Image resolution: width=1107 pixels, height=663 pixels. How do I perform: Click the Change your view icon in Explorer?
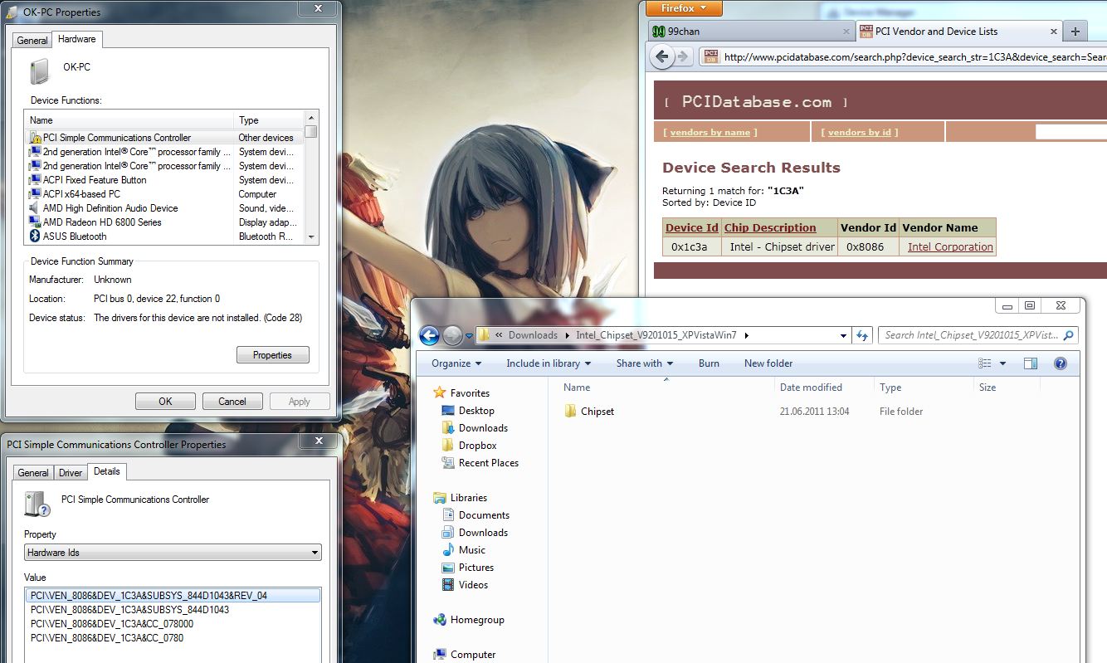point(985,363)
